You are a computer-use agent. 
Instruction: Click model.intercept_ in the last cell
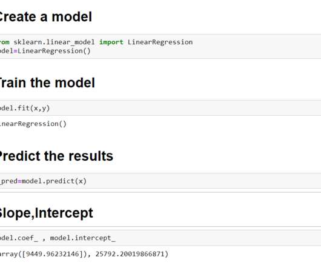[x=83, y=238]
